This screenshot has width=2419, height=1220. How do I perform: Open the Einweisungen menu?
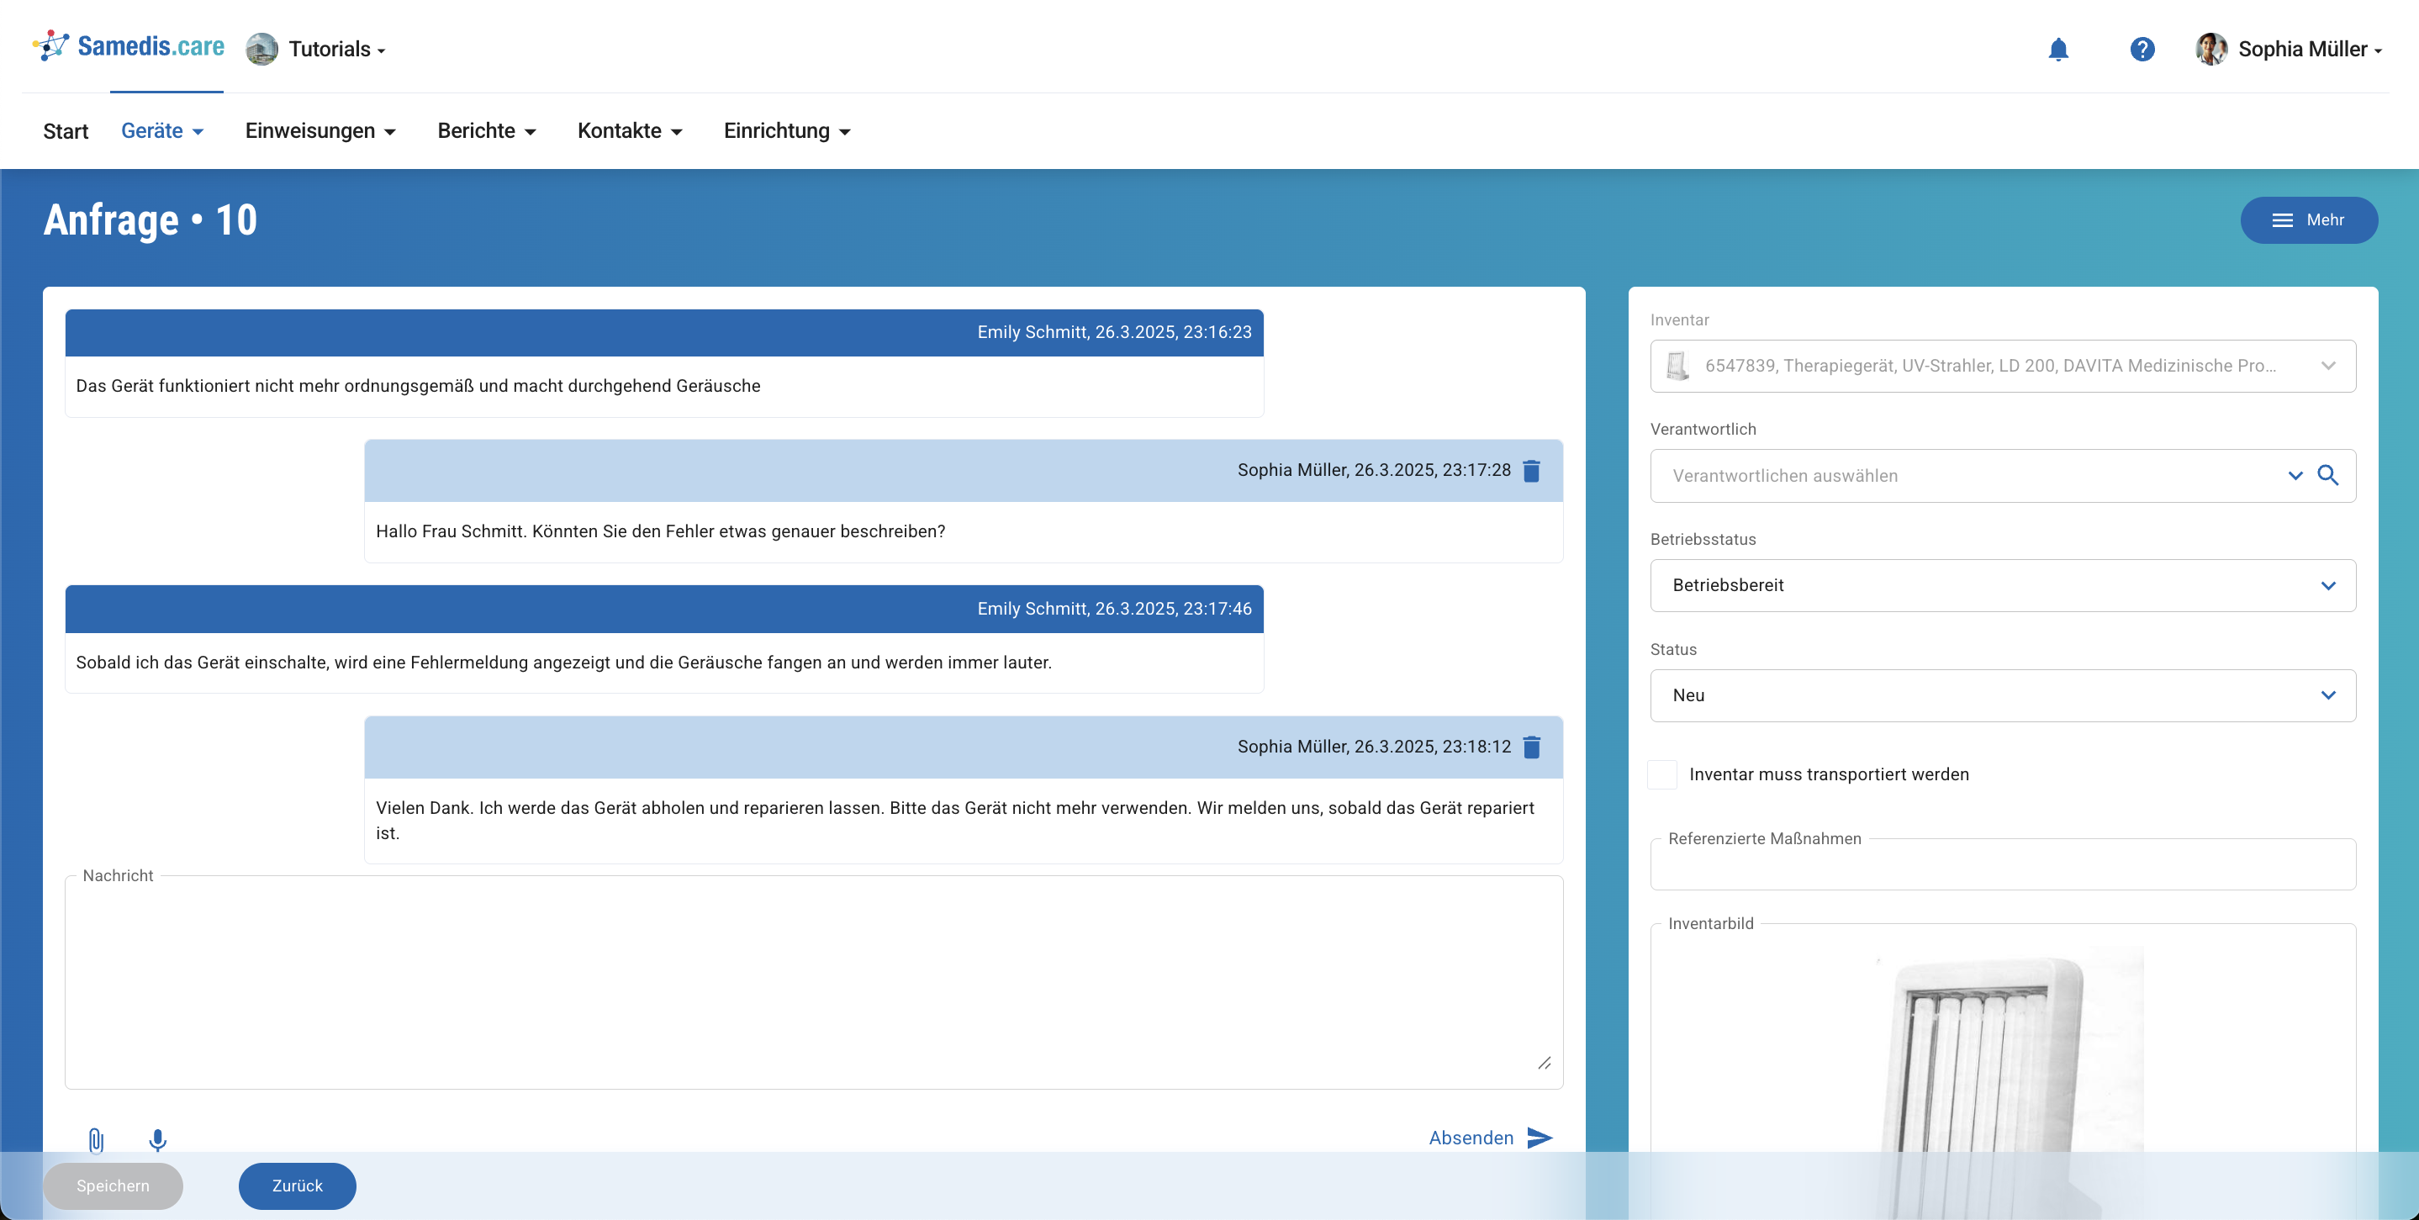(320, 130)
